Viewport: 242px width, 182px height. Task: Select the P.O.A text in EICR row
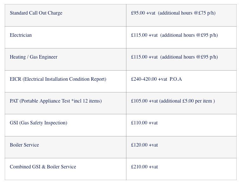coord(176,79)
